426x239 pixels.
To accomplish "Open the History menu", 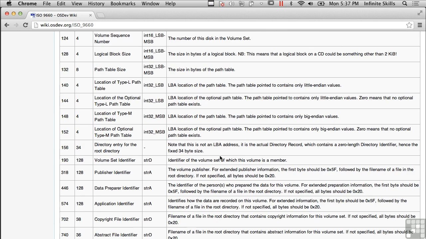I will coord(96,4).
